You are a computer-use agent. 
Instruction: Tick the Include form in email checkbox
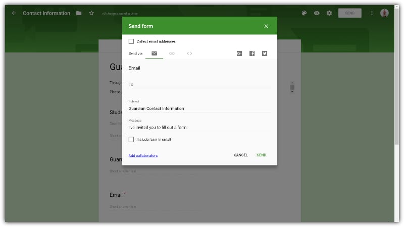click(131, 139)
